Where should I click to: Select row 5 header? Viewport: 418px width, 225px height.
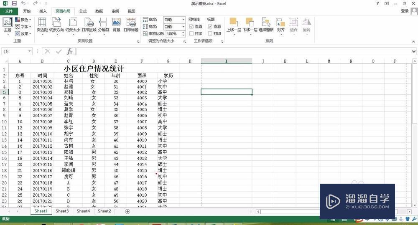(4, 92)
